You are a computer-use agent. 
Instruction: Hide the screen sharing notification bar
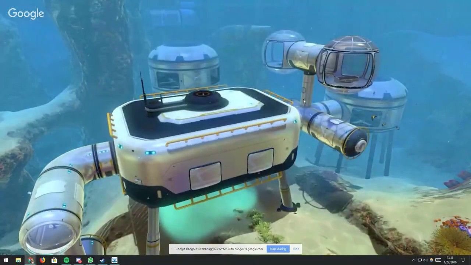click(x=296, y=249)
